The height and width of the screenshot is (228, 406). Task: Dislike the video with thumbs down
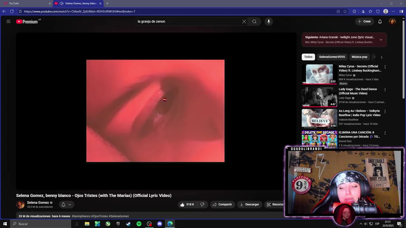[202, 205]
